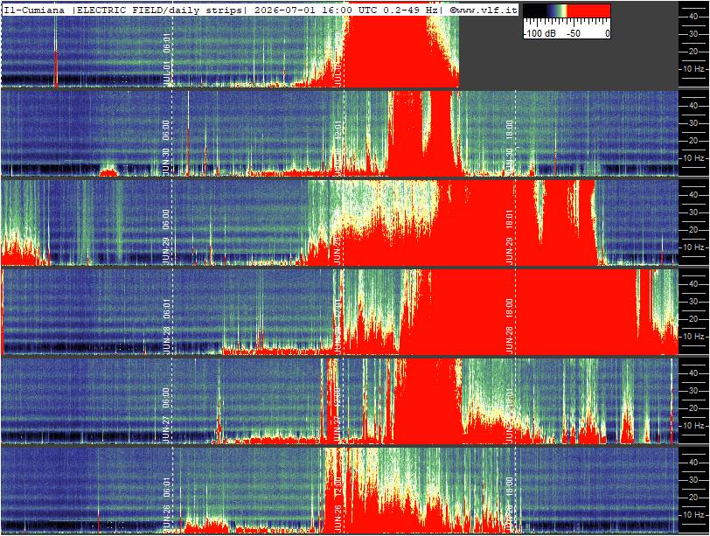This screenshot has height=536, width=710.
Task: Click the 06:00 marker on the JUN-27 strip
Action: (x=167, y=397)
